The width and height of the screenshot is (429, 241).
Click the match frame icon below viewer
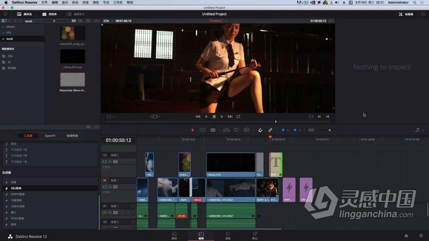pos(311,117)
